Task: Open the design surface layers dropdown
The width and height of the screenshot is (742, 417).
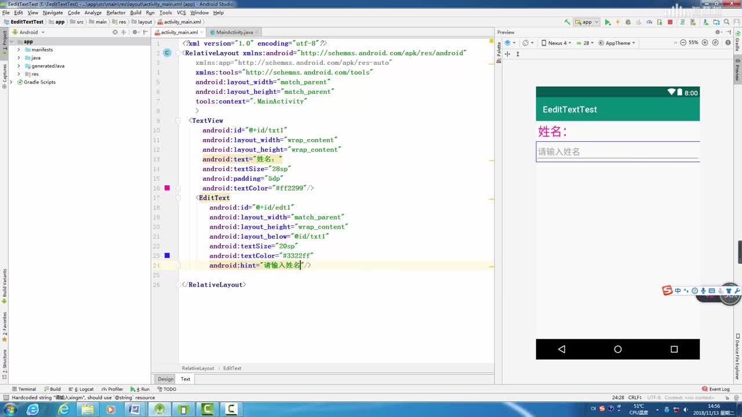Action: tap(510, 43)
